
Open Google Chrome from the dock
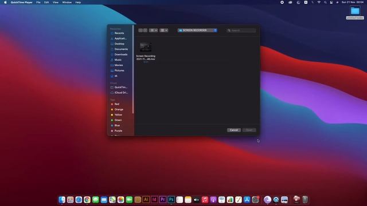click(87, 200)
